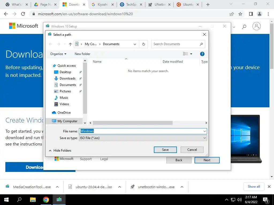Screen dimensions: 274x205
Task: Click the My Co... breadcrumb segment
Action: pyautogui.click(x=90, y=44)
